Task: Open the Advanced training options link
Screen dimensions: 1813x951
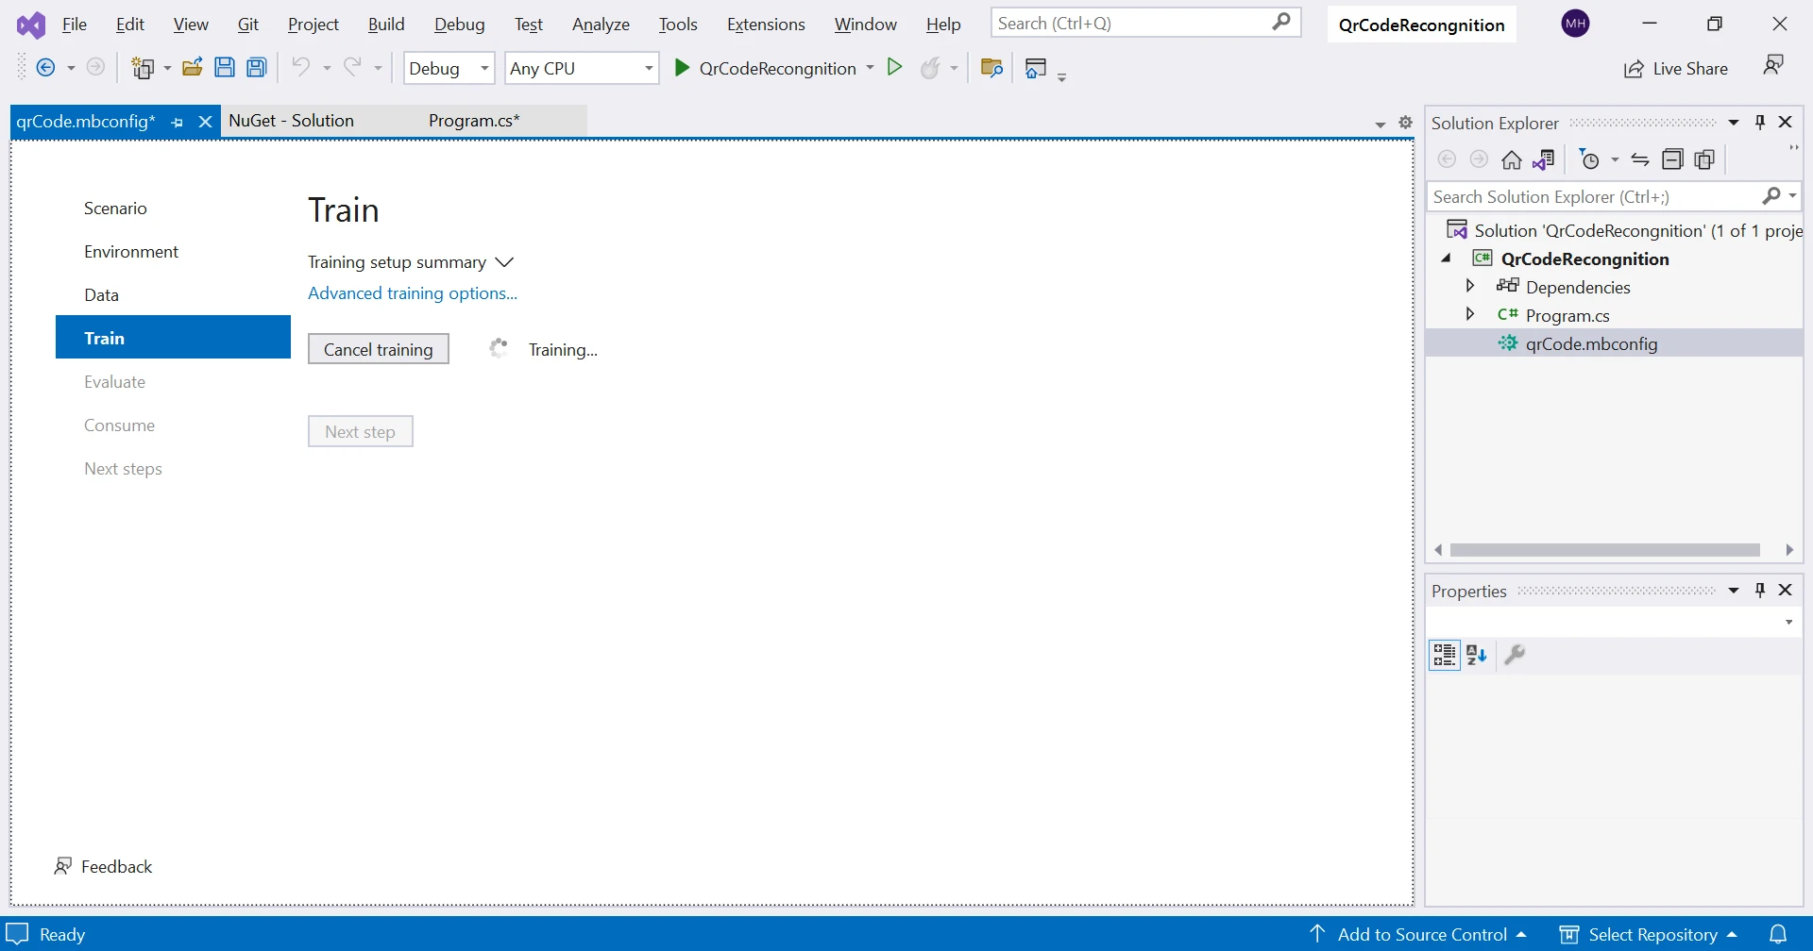Action: tap(413, 293)
